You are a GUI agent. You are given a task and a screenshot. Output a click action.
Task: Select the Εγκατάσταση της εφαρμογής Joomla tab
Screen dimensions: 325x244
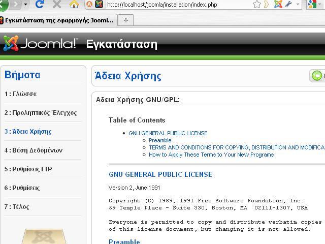(59, 20)
